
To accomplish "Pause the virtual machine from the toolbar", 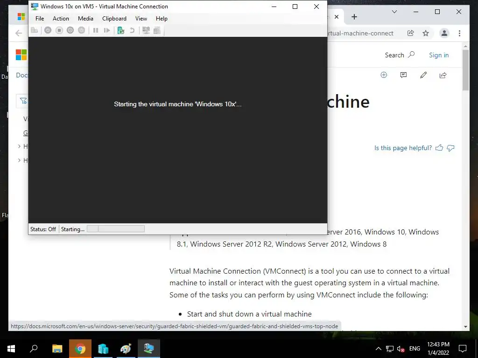I will (x=95, y=30).
